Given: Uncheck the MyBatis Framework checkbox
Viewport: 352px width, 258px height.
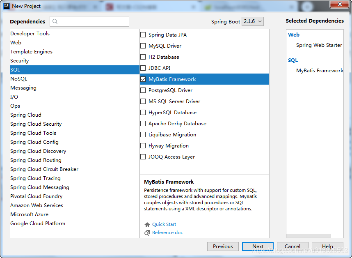Looking at the screenshot, I should pyautogui.click(x=143, y=79).
